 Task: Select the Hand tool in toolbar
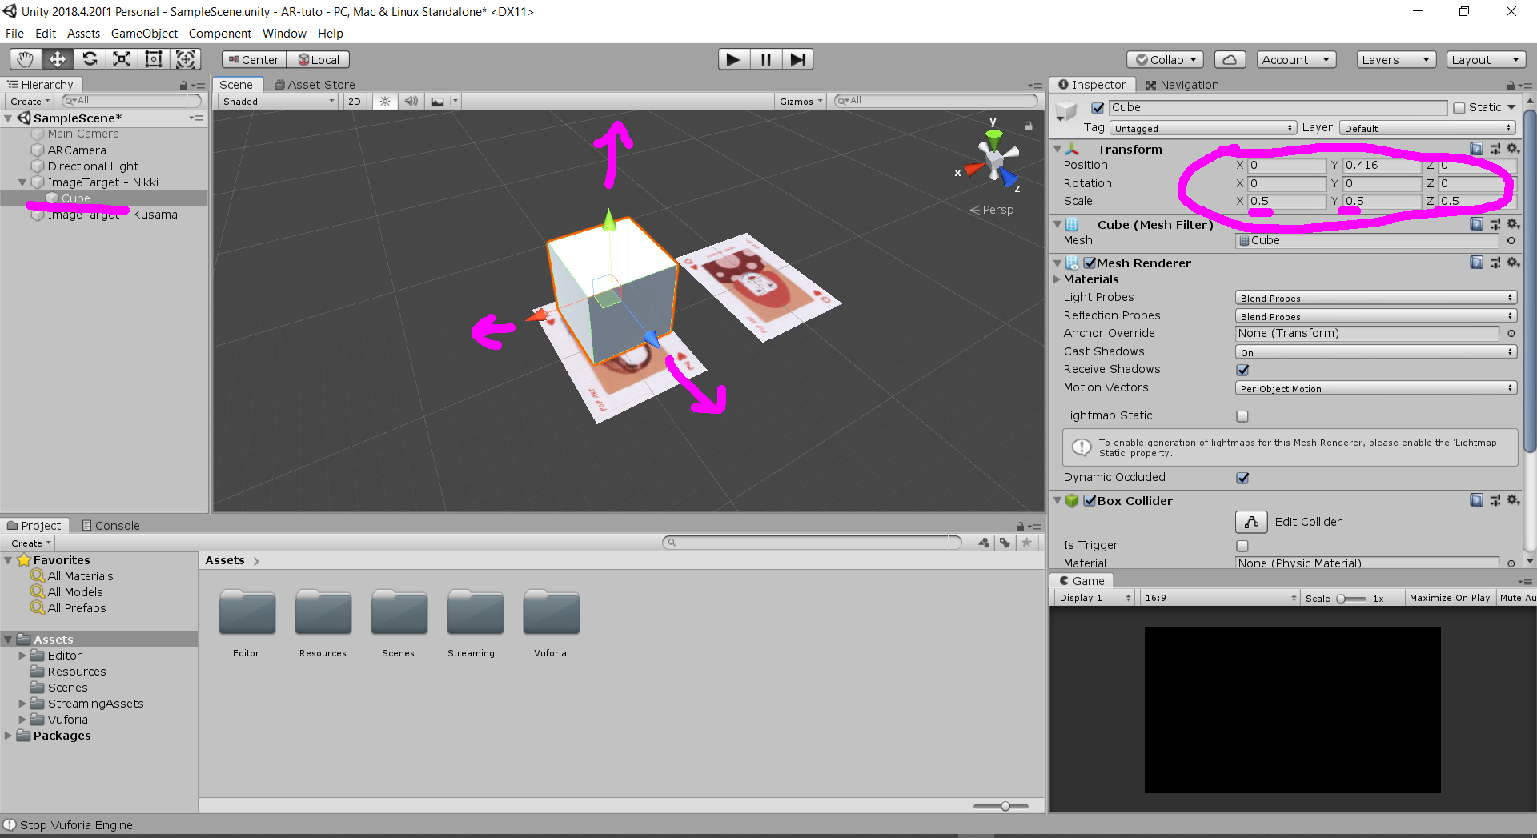(x=26, y=59)
